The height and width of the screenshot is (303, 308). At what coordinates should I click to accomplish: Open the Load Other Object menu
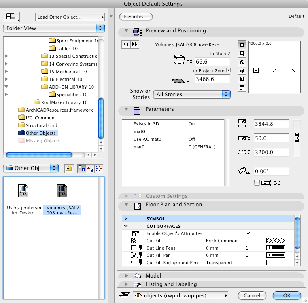(70, 17)
